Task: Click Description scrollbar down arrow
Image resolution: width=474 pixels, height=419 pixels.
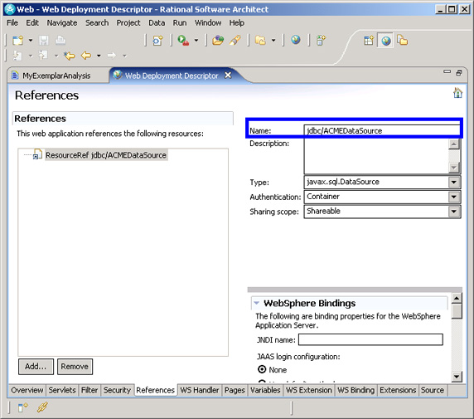Action: tap(454, 167)
